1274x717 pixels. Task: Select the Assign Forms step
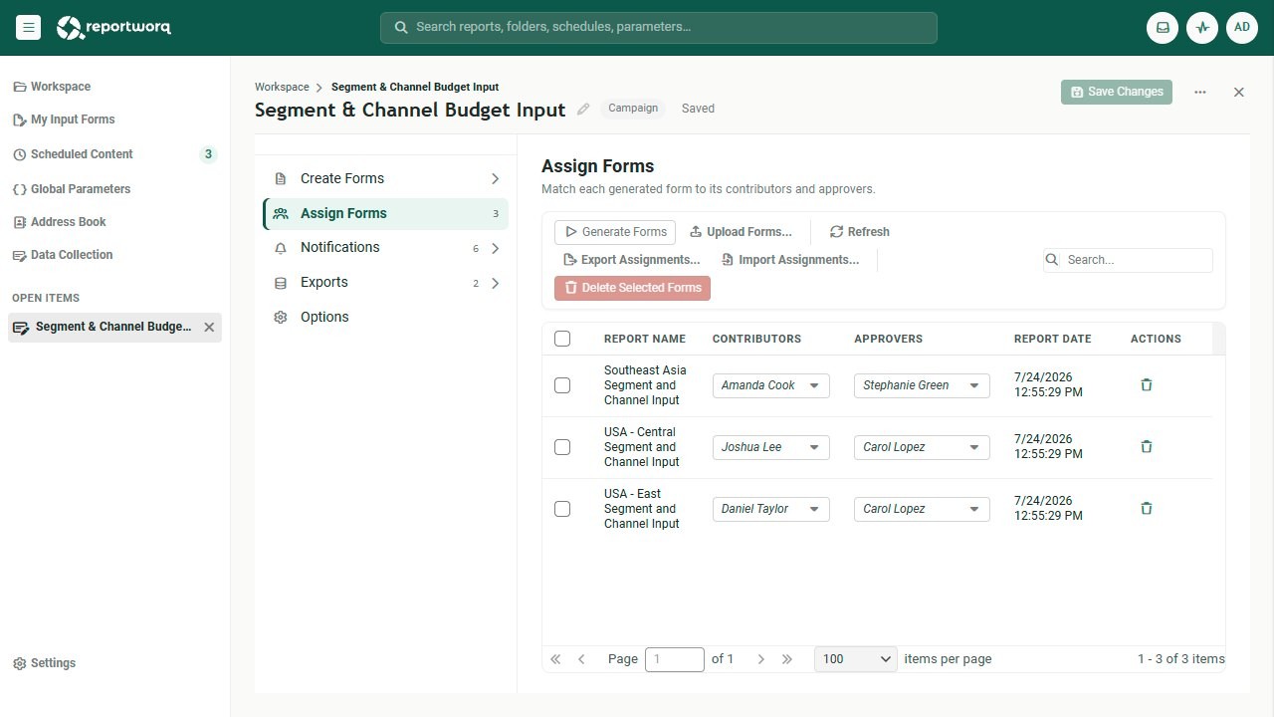pos(386,213)
